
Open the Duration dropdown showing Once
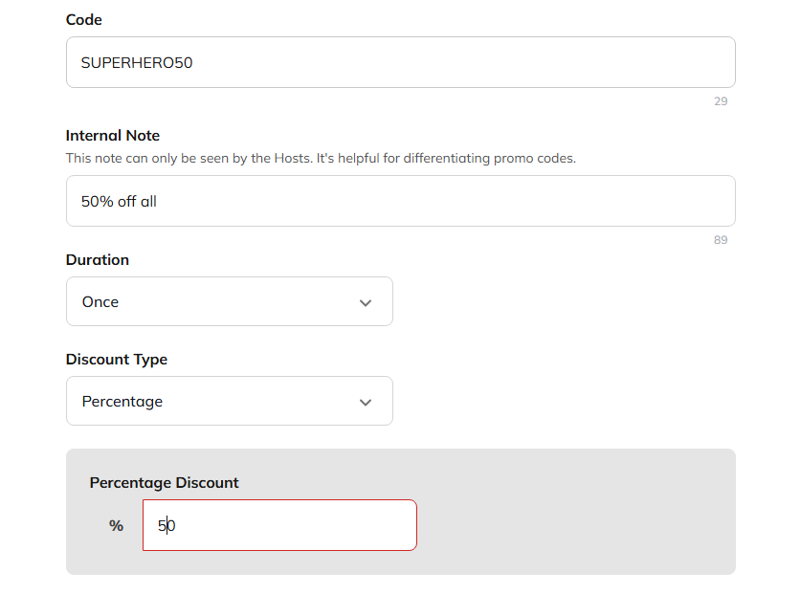point(229,301)
